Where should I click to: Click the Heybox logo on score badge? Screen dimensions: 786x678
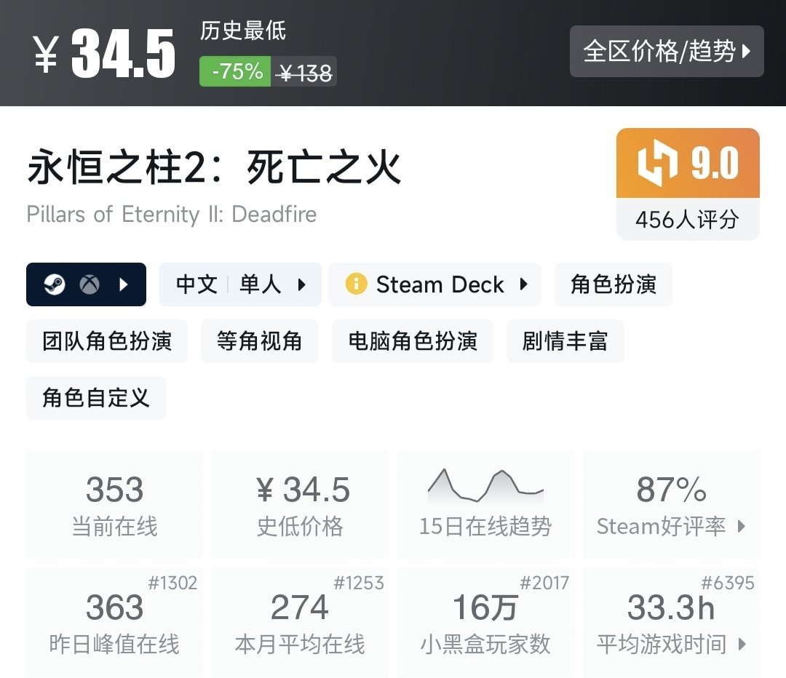[x=657, y=164]
